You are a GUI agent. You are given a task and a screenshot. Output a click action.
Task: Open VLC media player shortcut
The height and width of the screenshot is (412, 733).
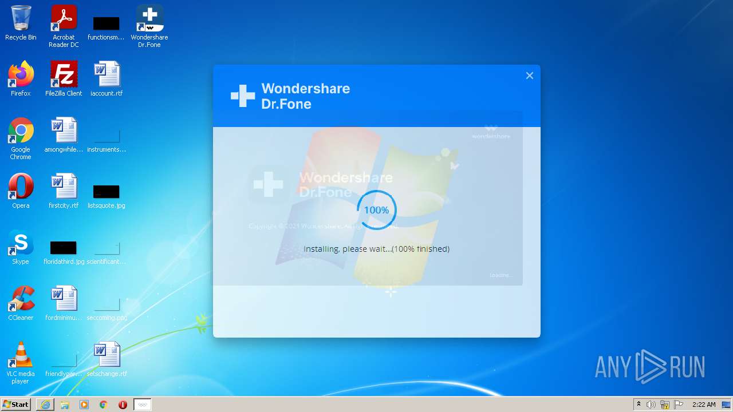(21, 363)
